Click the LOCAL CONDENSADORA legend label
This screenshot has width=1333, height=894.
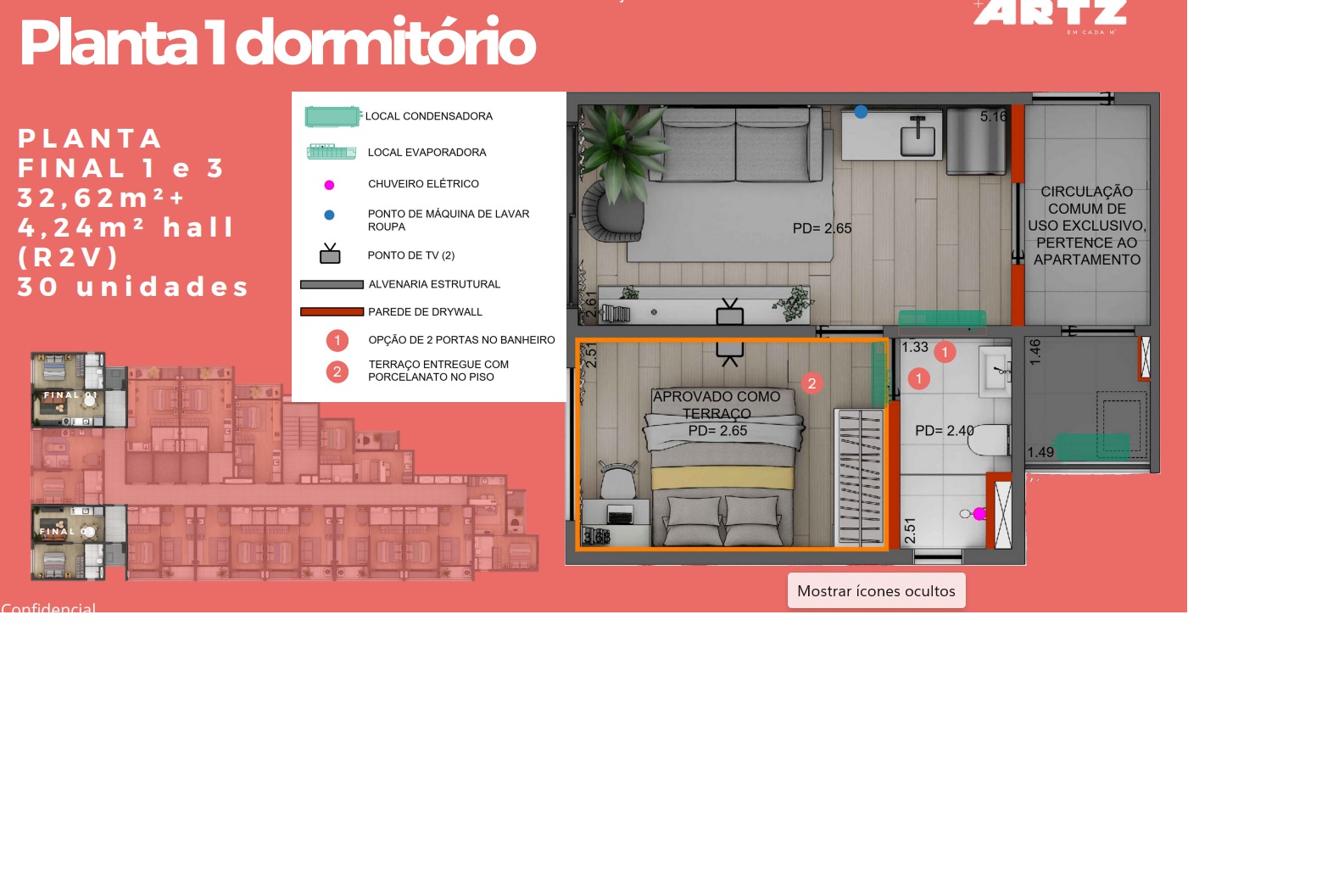(428, 116)
